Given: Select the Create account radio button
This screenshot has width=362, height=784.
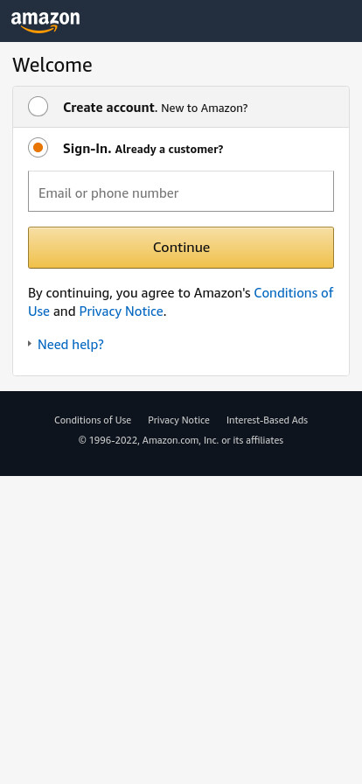Looking at the screenshot, I should click(x=38, y=107).
